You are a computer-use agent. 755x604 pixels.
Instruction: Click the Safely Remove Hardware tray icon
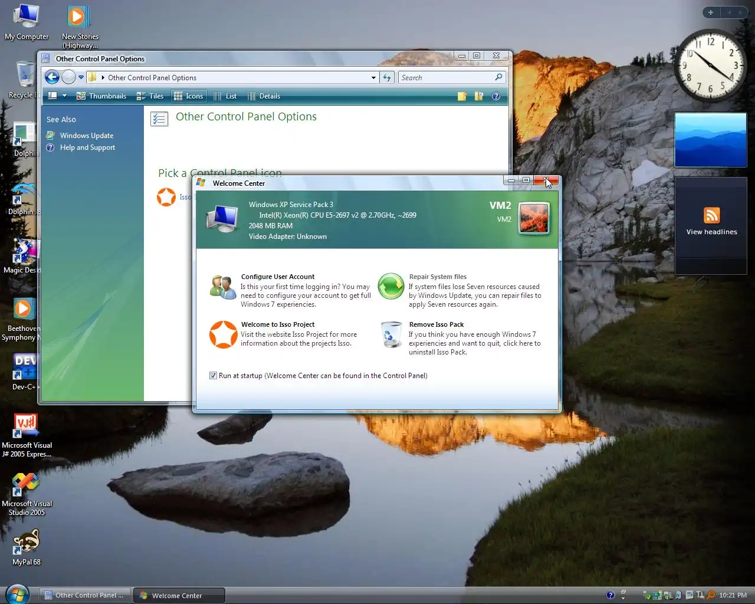tap(648, 595)
